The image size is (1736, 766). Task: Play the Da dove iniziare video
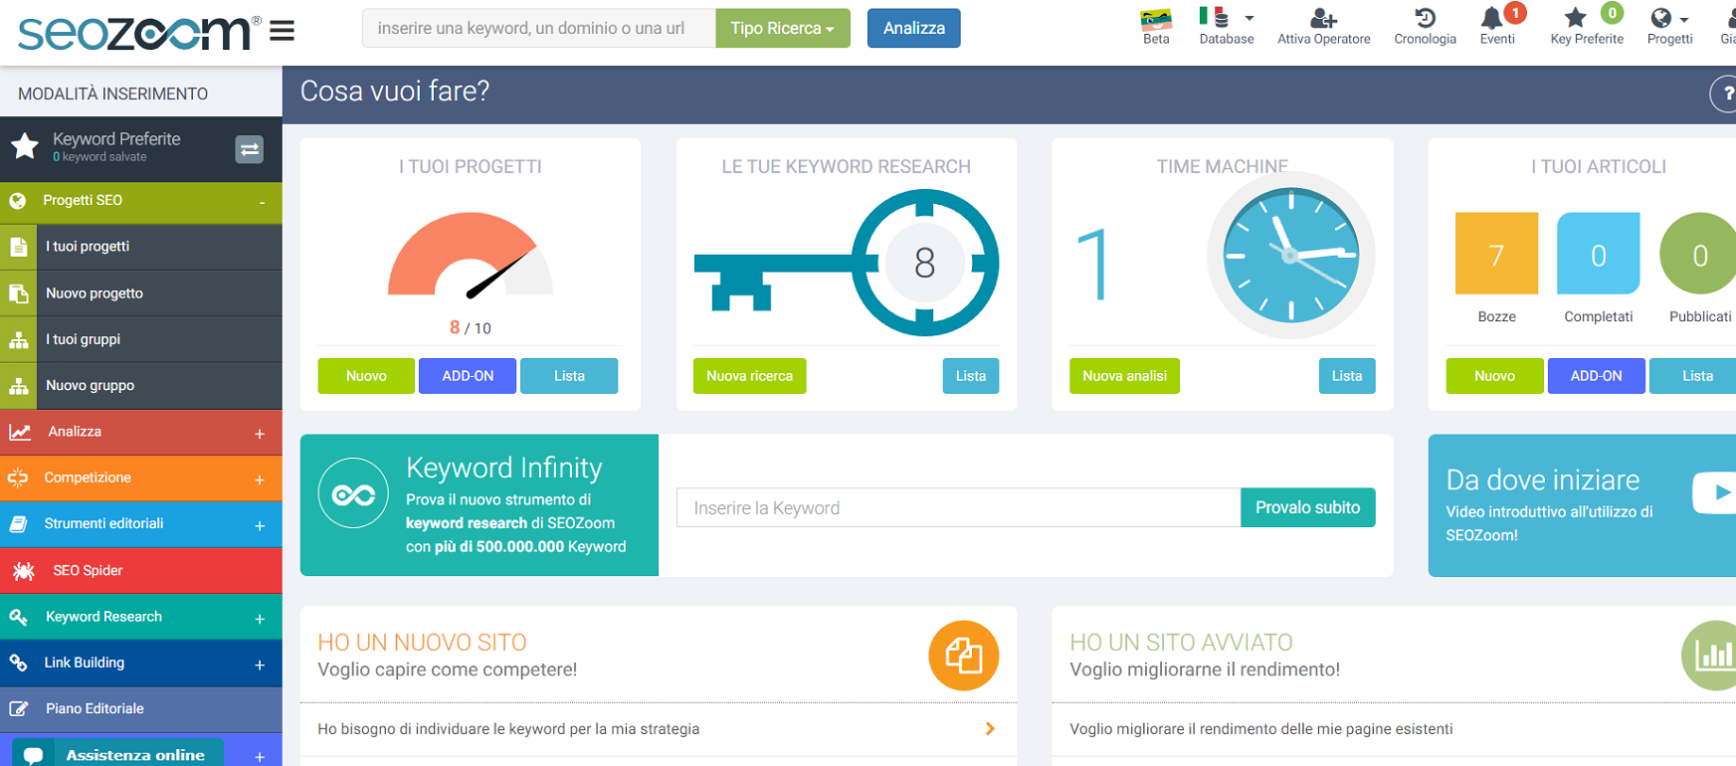1715,492
